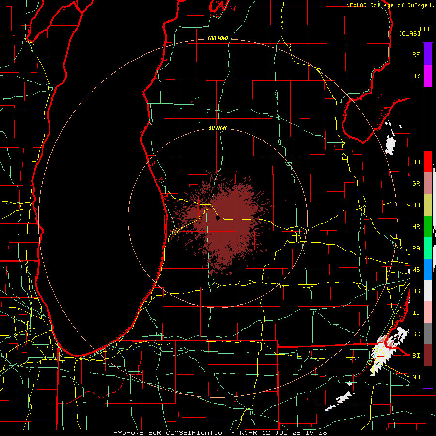Click the 'UK' legend label

(416, 76)
